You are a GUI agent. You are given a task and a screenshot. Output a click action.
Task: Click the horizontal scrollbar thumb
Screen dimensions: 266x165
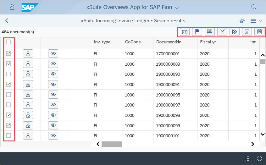pyautogui.click(x=112, y=144)
